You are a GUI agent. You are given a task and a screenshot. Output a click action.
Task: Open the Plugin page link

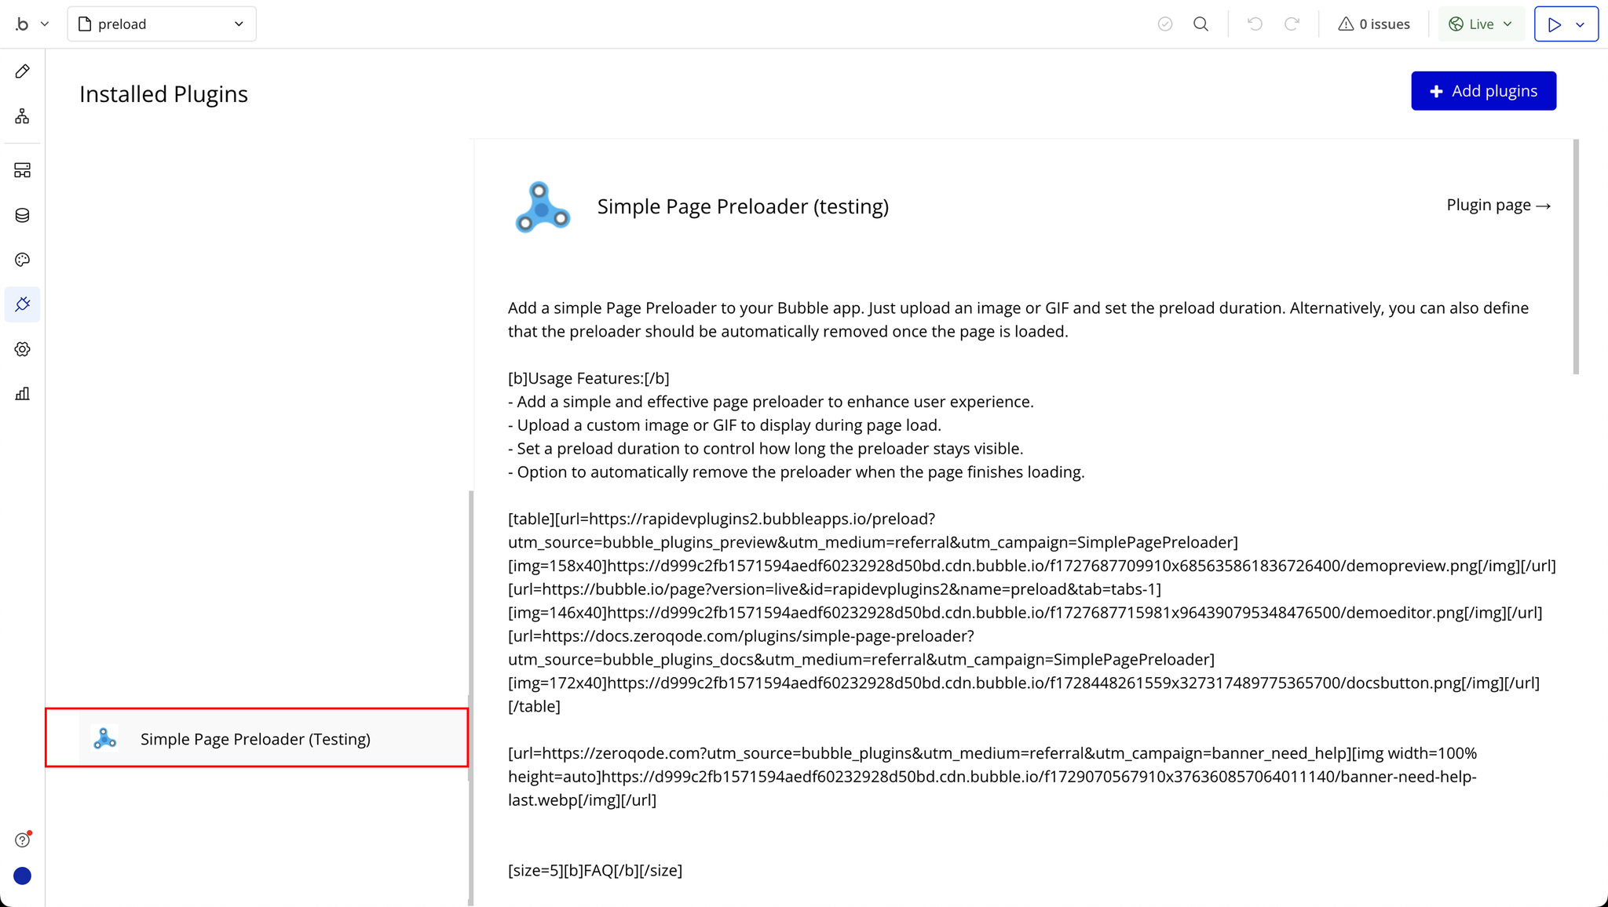(x=1498, y=206)
